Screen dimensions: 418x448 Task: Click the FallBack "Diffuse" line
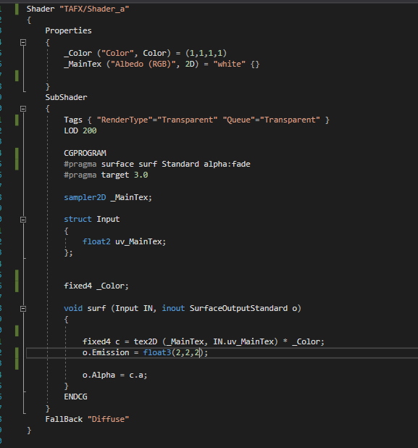point(87,420)
